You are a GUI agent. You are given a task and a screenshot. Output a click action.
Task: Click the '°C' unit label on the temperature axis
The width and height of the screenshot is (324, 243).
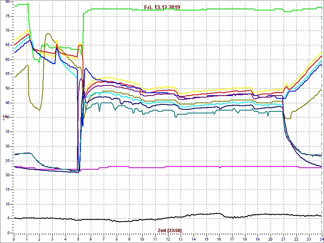pos(4,117)
